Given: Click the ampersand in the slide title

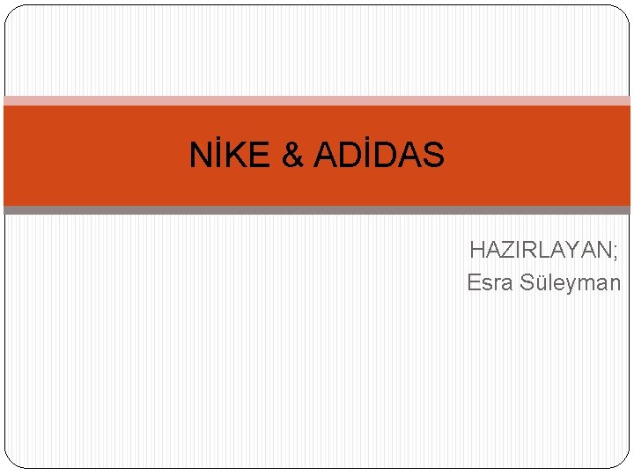Looking at the screenshot, I should pos(292,154).
